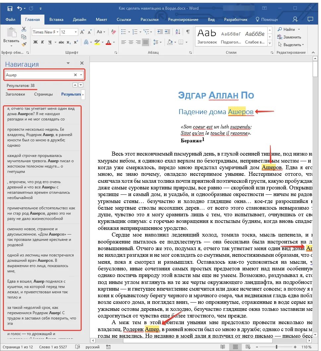Toggle subscript x₂ formatting
321x351 pixels.
point(69,42)
